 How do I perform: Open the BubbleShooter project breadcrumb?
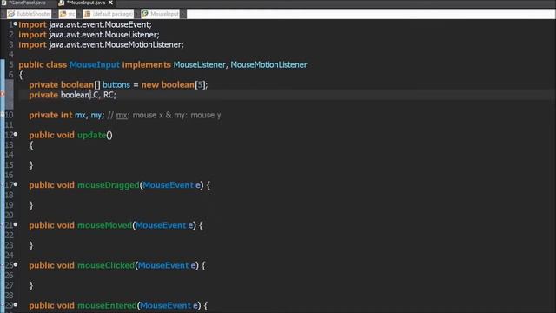[30, 14]
